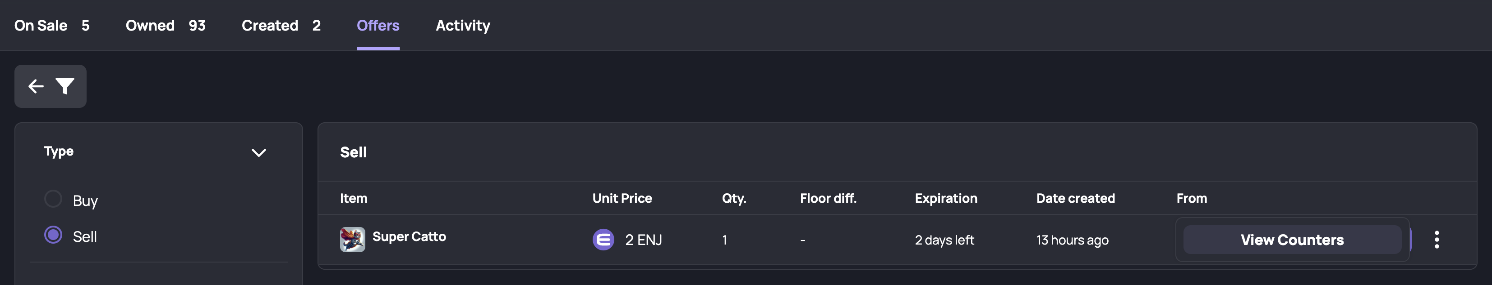Sort by the Unit Price column header
Viewport: 1492px width, 285px height.
(622, 198)
